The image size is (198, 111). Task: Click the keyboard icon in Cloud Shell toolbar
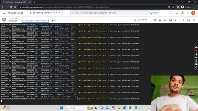pos(155,20)
